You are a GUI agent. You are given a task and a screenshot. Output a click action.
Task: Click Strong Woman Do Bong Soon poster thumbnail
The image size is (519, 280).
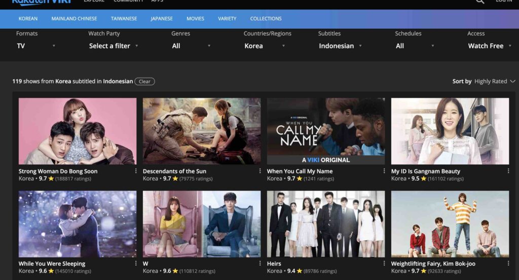tap(78, 131)
